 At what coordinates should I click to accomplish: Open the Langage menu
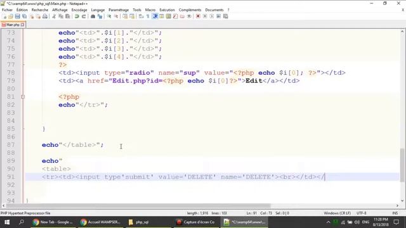[98, 10]
